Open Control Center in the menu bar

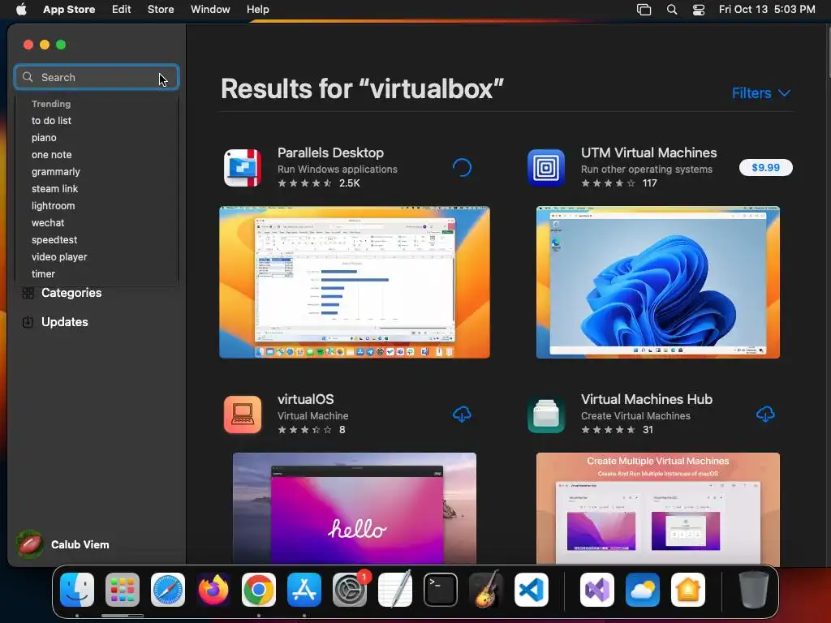pyautogui.click(x=699, y=10)
